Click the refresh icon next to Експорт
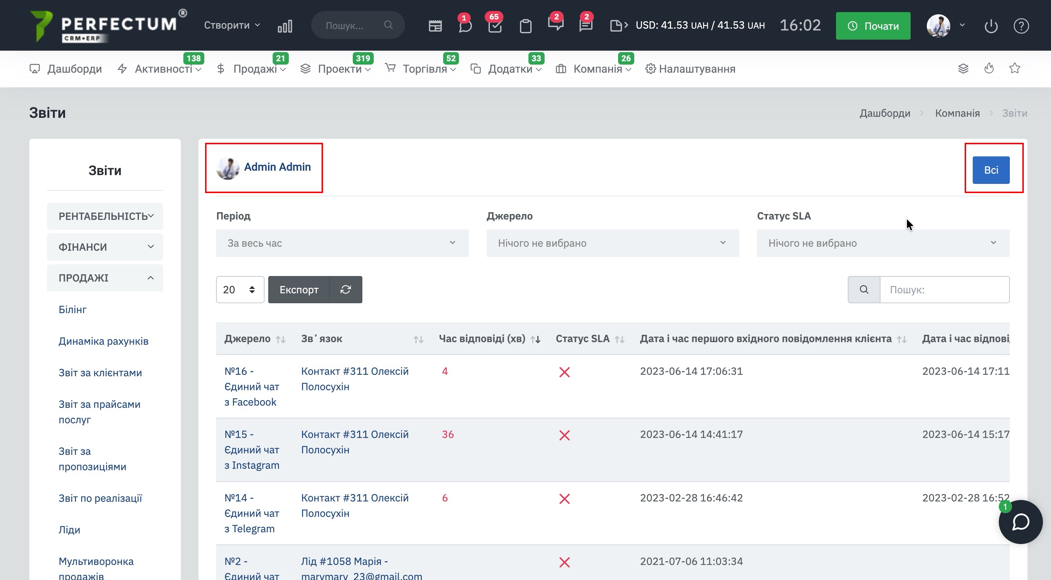 [x=345, y=289]
